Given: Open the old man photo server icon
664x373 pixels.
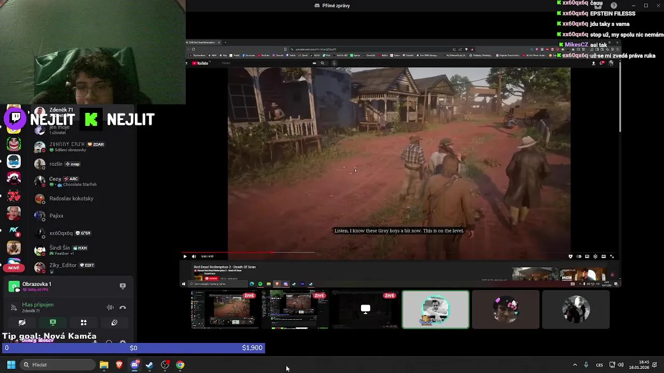Looking at the screenshot, I should pos(14,213).
